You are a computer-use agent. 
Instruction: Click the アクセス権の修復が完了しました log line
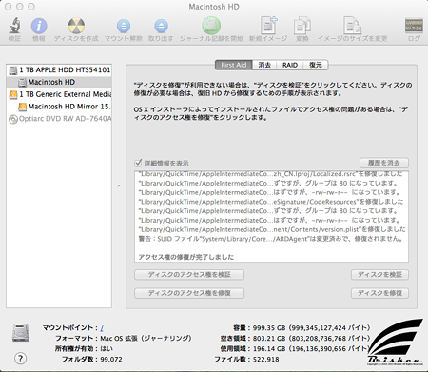click(x=186, y=257)
